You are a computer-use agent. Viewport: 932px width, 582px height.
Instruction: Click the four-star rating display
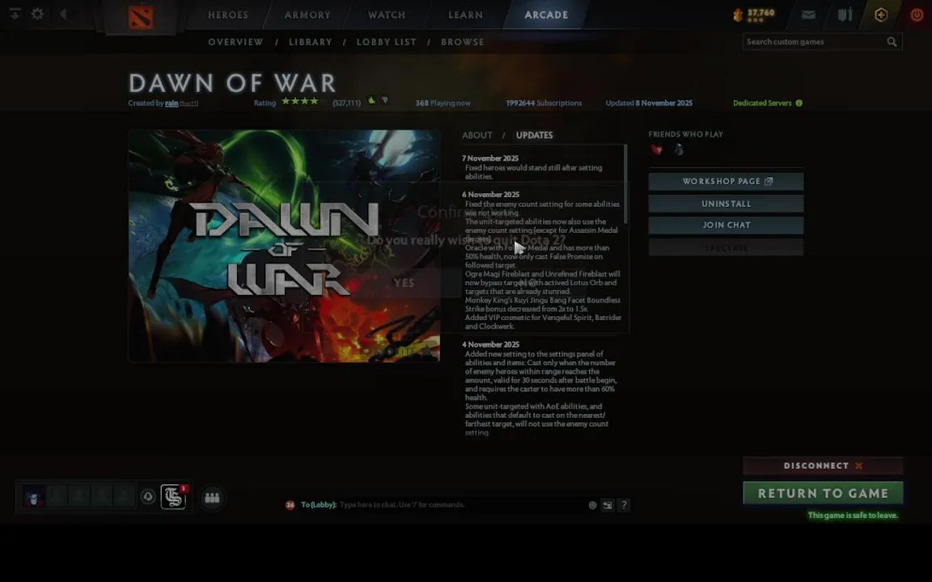301,101
